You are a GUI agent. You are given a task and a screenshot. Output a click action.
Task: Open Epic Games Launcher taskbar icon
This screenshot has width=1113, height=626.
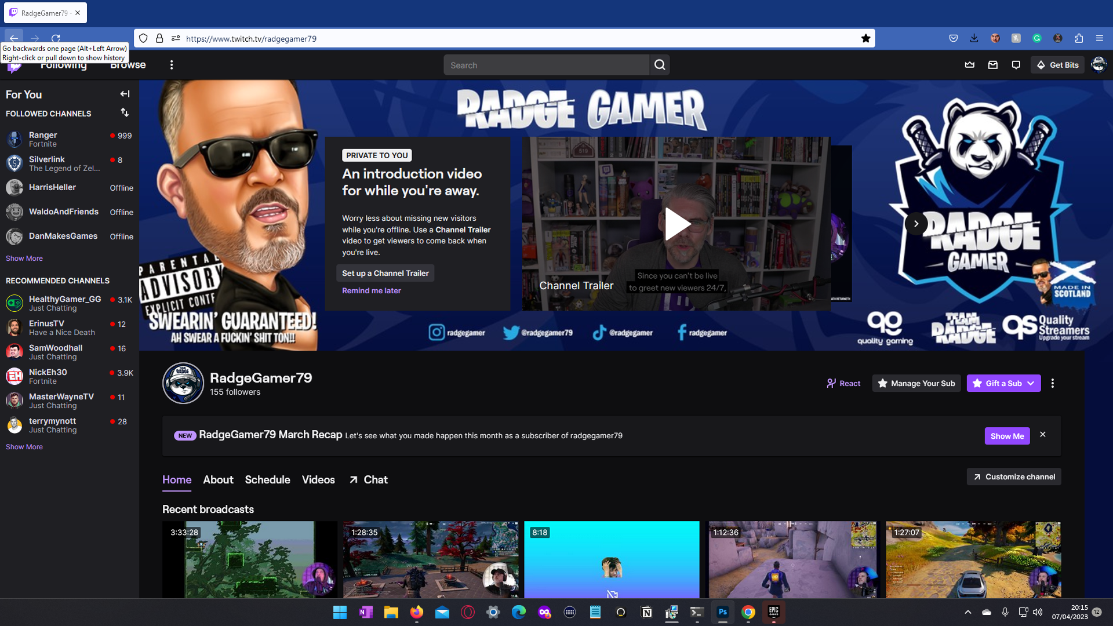[773, 612]
